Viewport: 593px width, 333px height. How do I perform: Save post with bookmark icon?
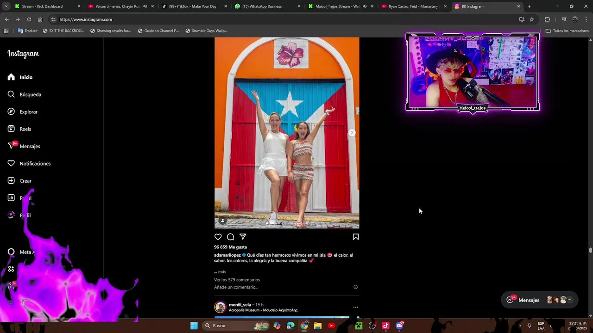[x=355, y=237]
